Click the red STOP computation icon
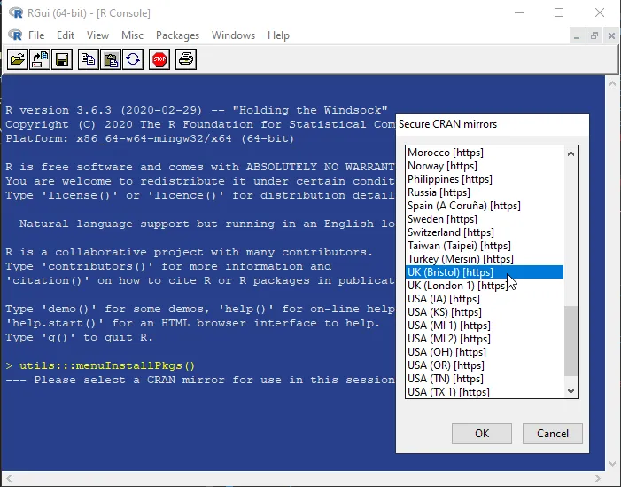 159,59
